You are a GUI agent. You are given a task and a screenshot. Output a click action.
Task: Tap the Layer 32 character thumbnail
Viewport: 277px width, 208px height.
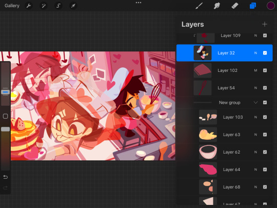[x=203, y=53]
